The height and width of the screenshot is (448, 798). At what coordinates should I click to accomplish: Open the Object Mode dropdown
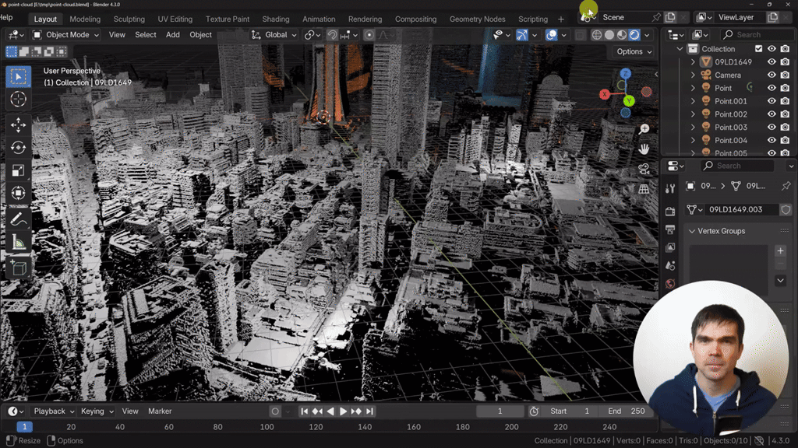tap(66, 34)
